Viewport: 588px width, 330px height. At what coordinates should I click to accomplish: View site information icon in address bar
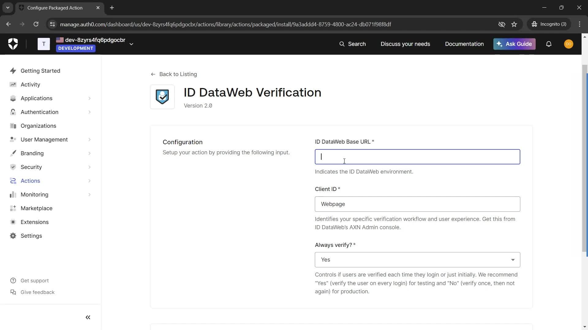coord(52,24)
